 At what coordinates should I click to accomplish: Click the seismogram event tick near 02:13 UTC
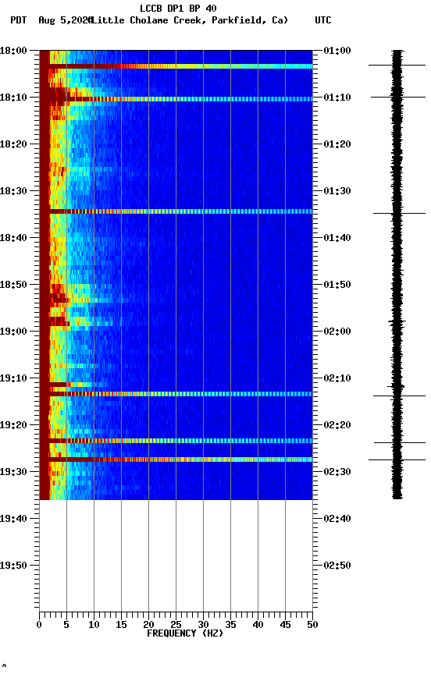(x=399, y=396)
